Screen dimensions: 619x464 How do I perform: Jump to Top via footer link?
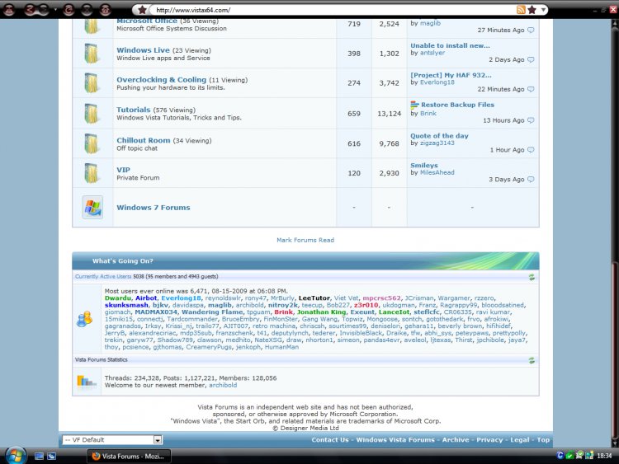(x=543, y=440)
